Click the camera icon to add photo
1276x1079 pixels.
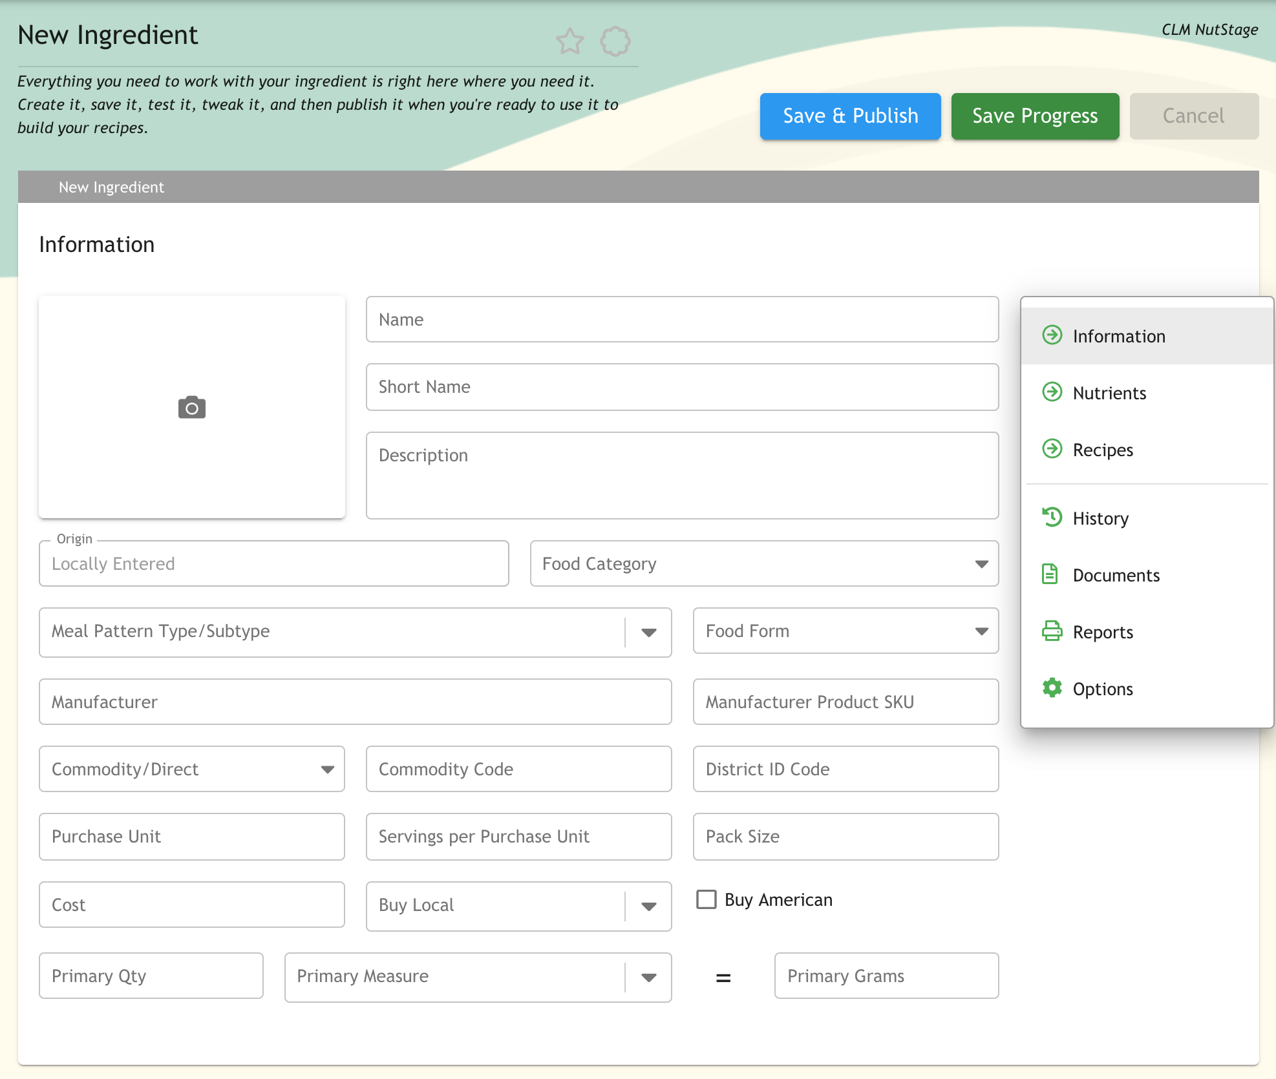[x=192, y=408]
